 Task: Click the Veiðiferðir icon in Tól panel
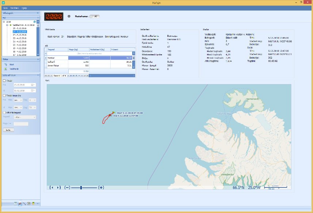click(6, 68)
